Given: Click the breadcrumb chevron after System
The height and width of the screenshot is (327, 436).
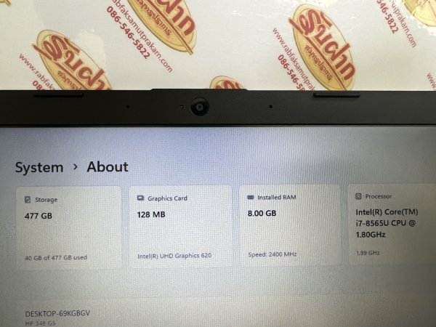Looking at the screenshot, I should 75,167.
